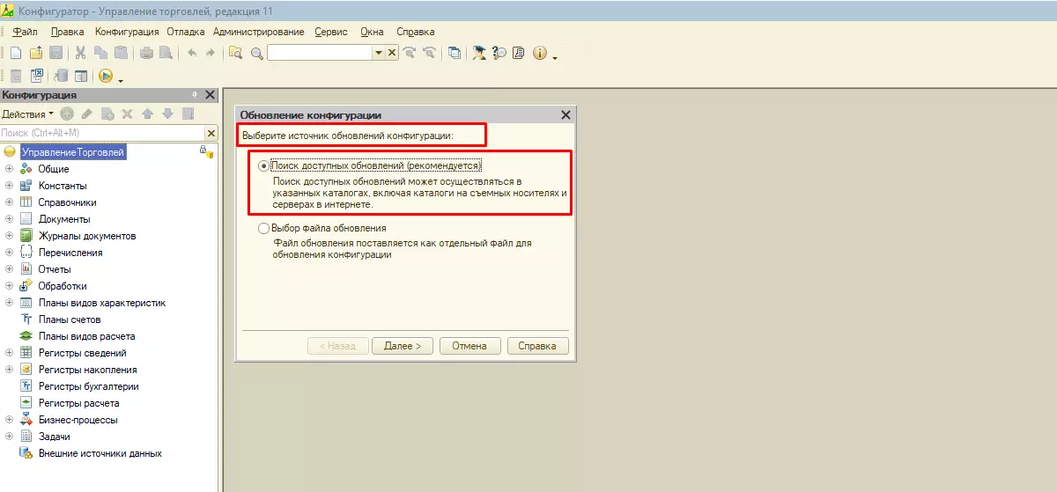Click the Update database configuration icon
The image size is (1057, 492).
[x=61, y=77]
